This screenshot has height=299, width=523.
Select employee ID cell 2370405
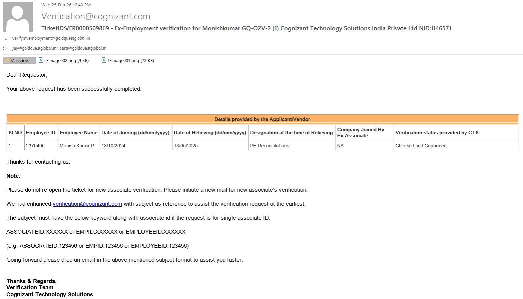pyautogui.click(x=41, y=146)
